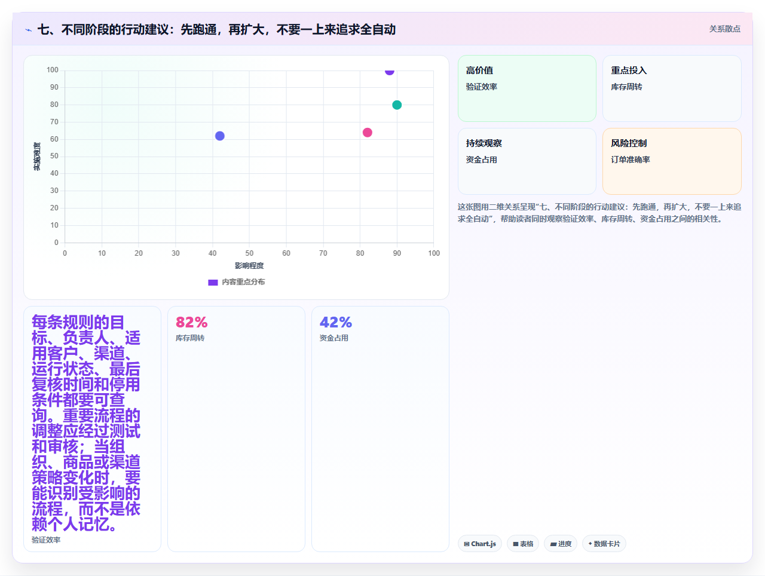Screen dimensions: 765x576
Task: Click the 表格 tag chip
Action: (x=523, y=544)
